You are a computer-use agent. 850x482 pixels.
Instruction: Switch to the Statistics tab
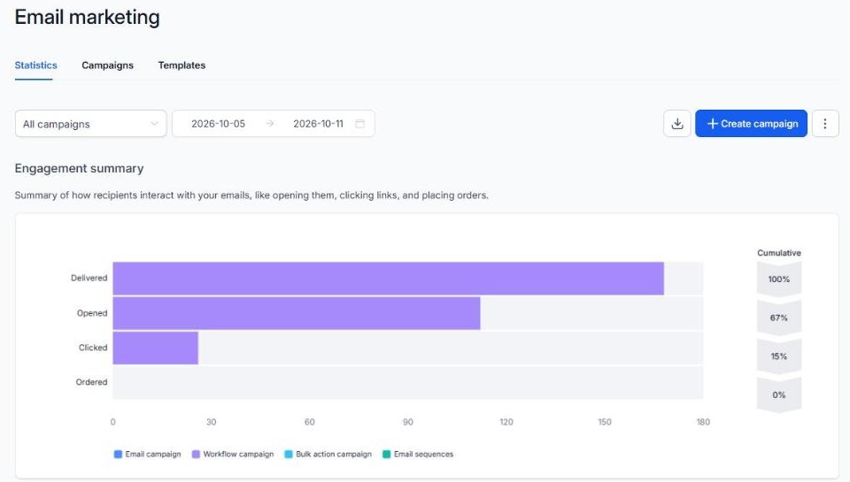35,65
